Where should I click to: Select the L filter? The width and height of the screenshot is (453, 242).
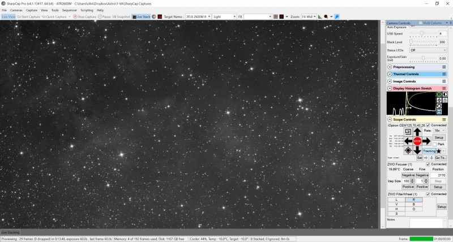pyautogui.click(x=396, y=200)
